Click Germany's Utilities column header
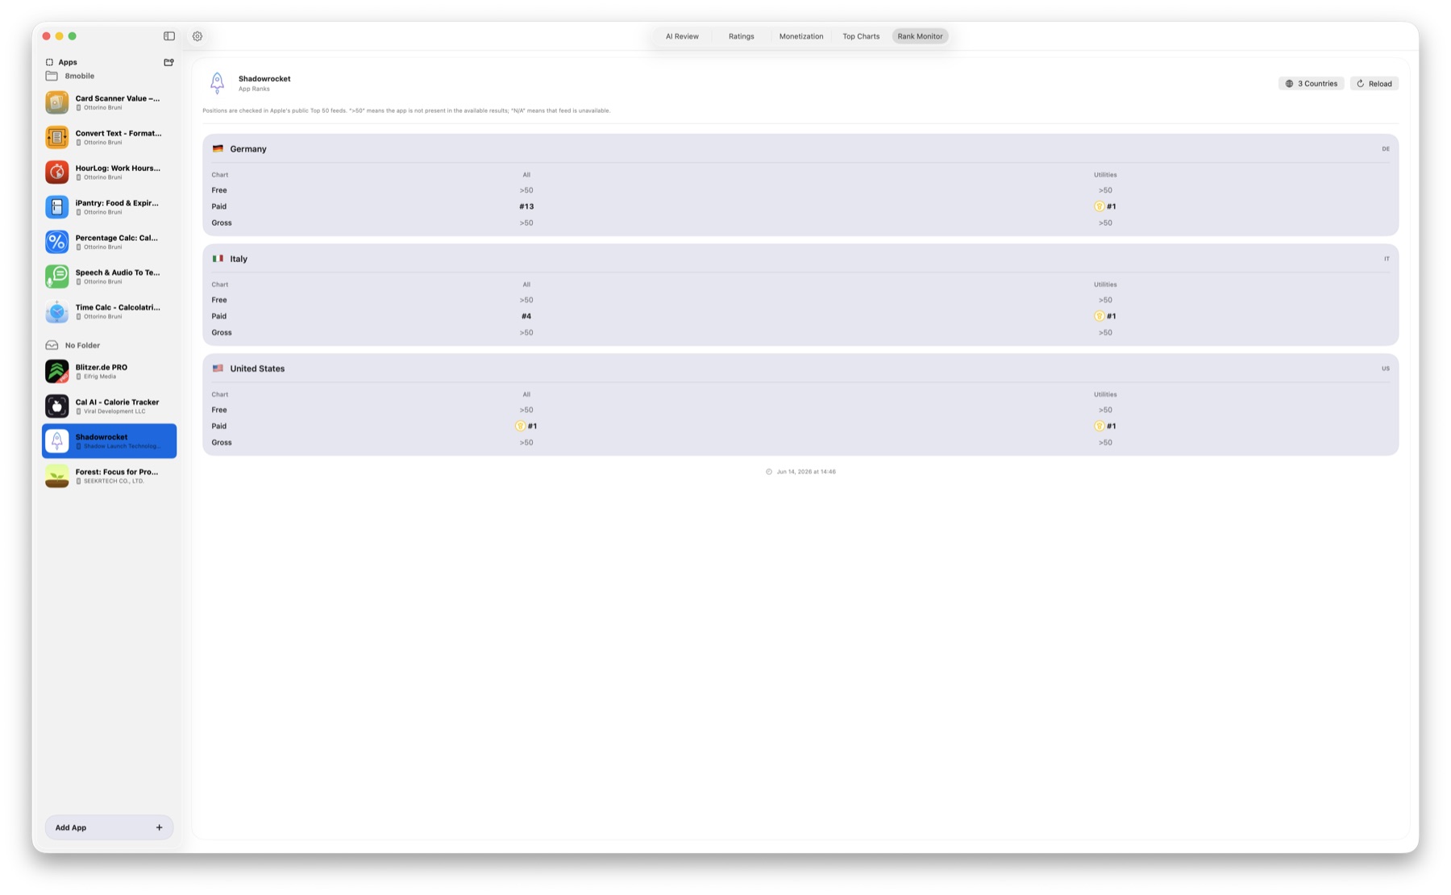Viewport: 1451px width, 895px height. click(1105, 175)
